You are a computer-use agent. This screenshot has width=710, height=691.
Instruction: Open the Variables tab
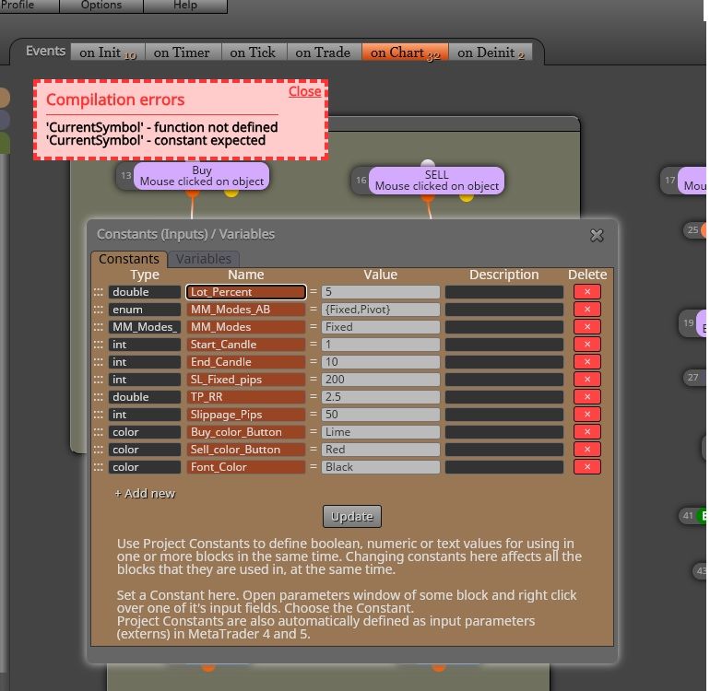pyautogui.click(x=203, y=259)
